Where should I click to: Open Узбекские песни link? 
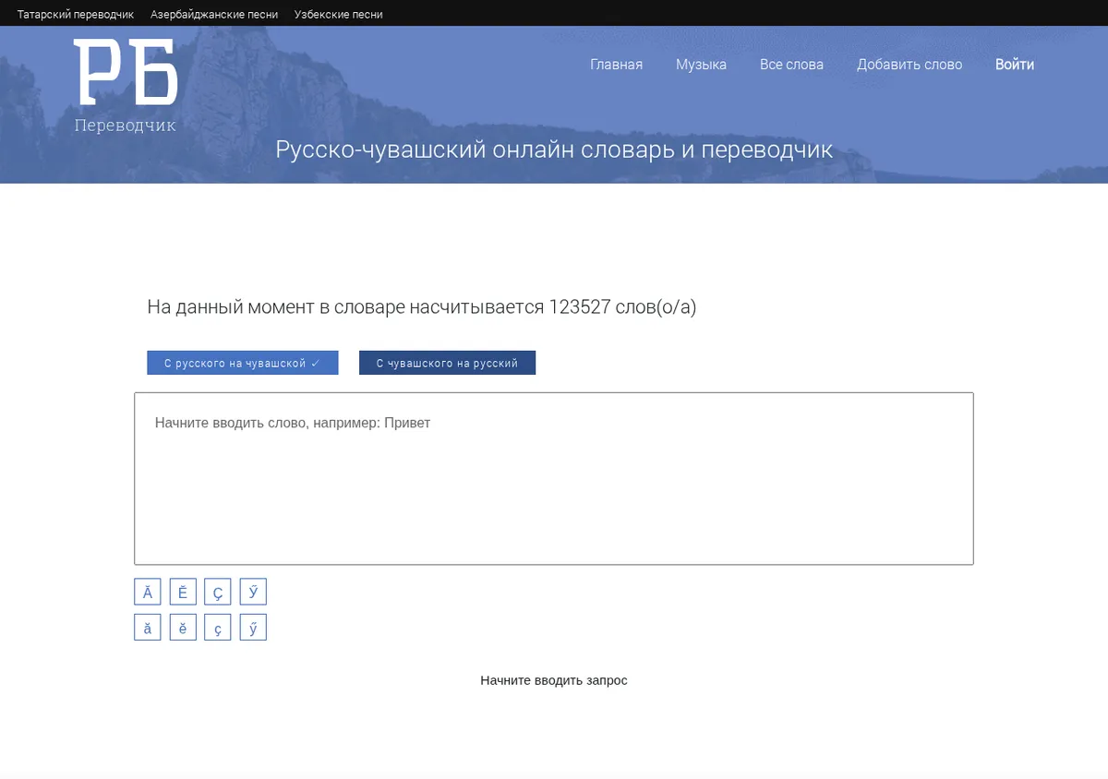tap(339, 15)
